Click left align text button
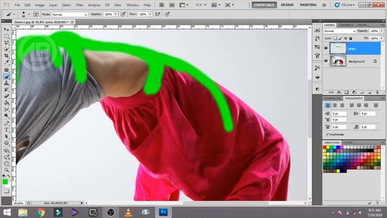 (328, 105)
